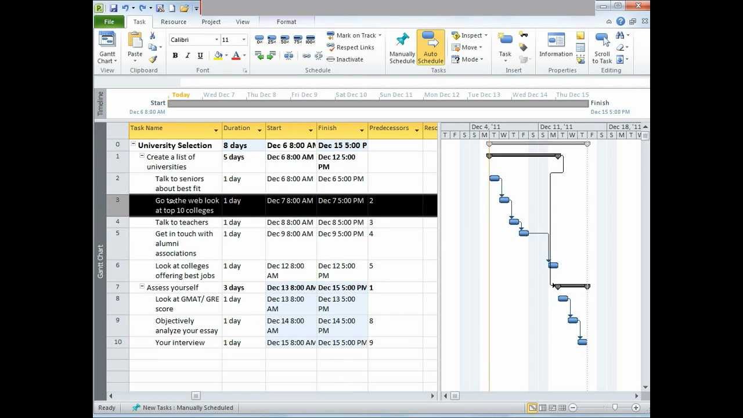Viewport: 743px width, 418px height.
Task: Switch to the Resource ribbon tab
Action: click(174, 22)
